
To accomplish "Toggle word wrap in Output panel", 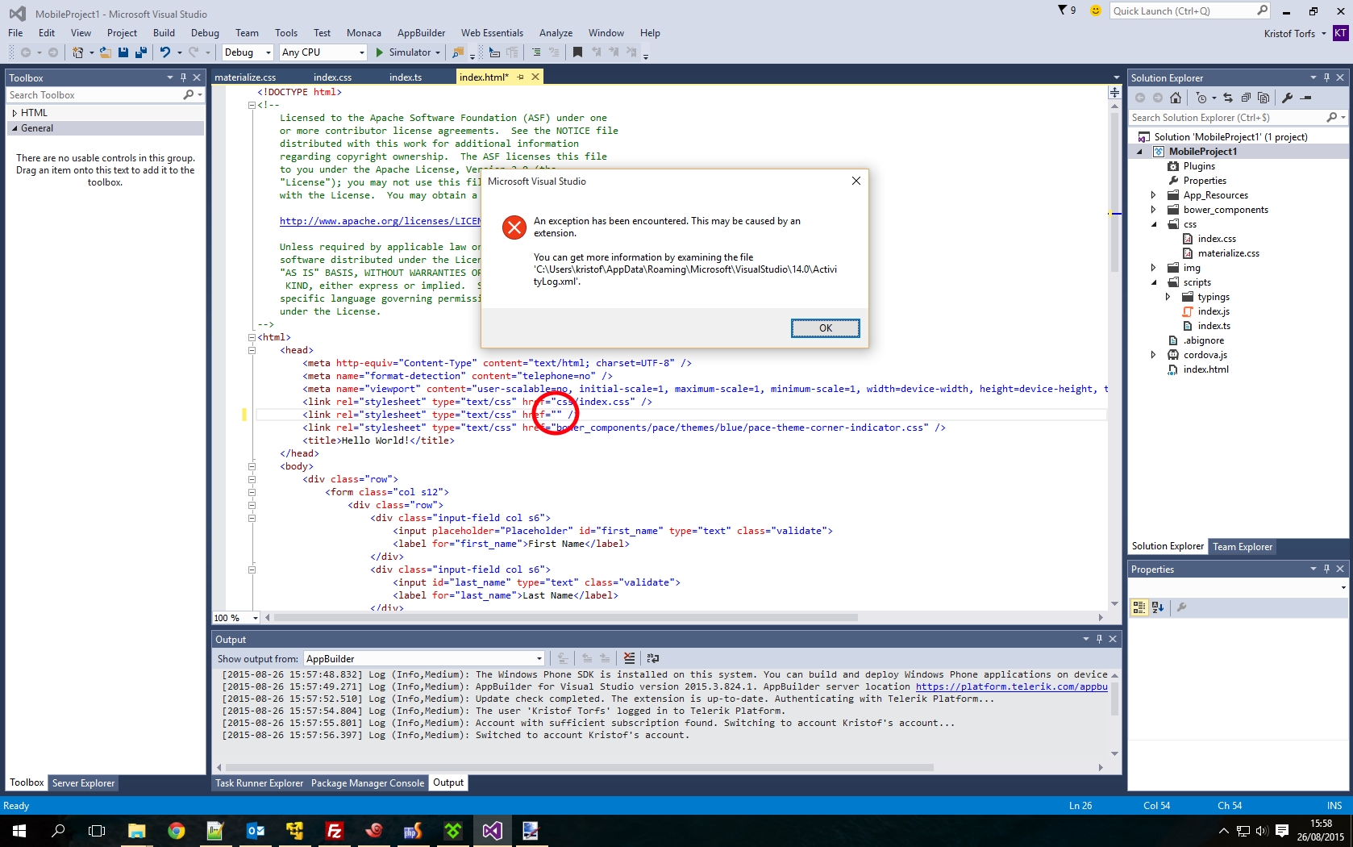I will point(653,658).
